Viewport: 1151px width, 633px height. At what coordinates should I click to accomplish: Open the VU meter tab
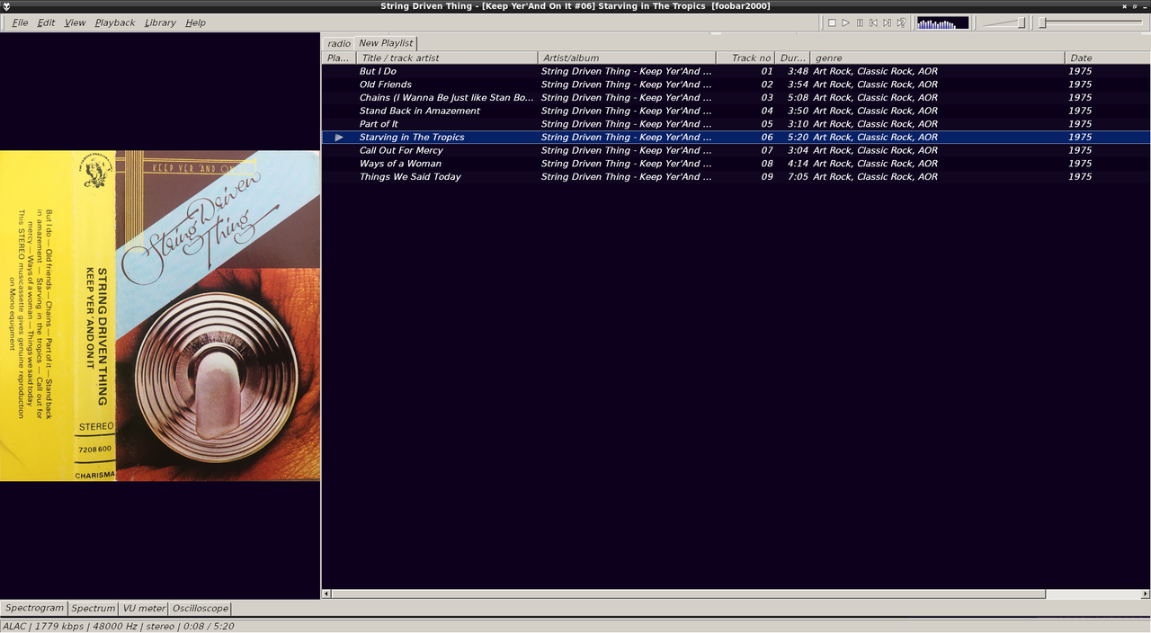tap(144, 608)
